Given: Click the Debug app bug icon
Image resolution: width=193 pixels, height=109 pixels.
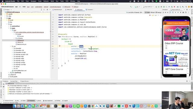Looking at the screenshot, I should pos(164,7).
